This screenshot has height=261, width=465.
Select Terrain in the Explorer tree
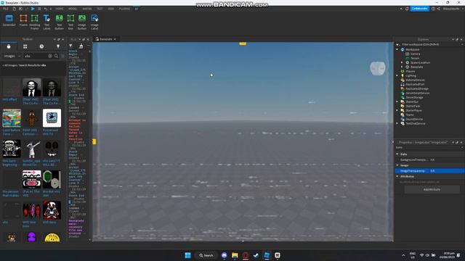(x=415, y=58)
